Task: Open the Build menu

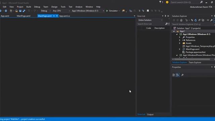Action: pos(29,7)
